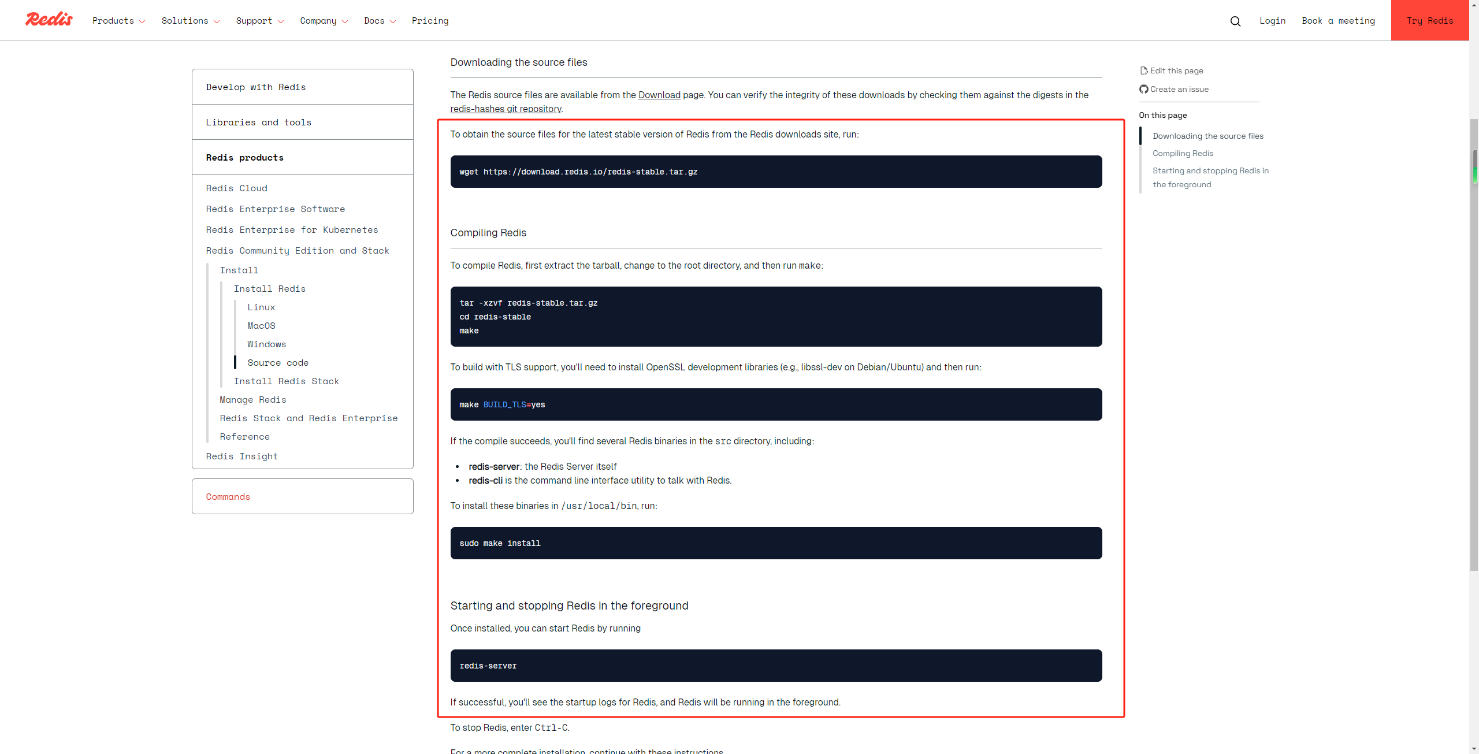Expand Develop with Redis section

[256, 87]
